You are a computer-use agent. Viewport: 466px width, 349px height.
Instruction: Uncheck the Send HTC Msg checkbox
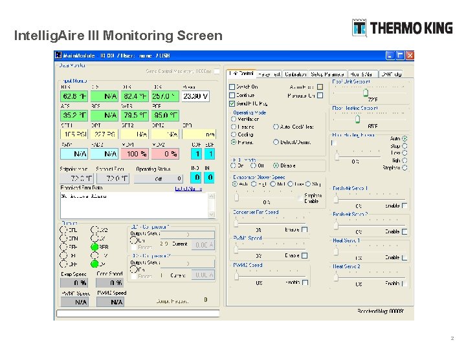pos(232,103)
